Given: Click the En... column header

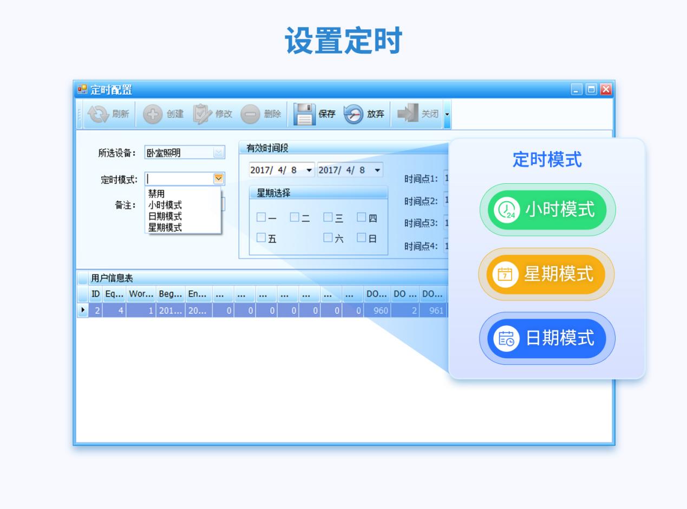Looking at the screenshot, I should (199, 294).
